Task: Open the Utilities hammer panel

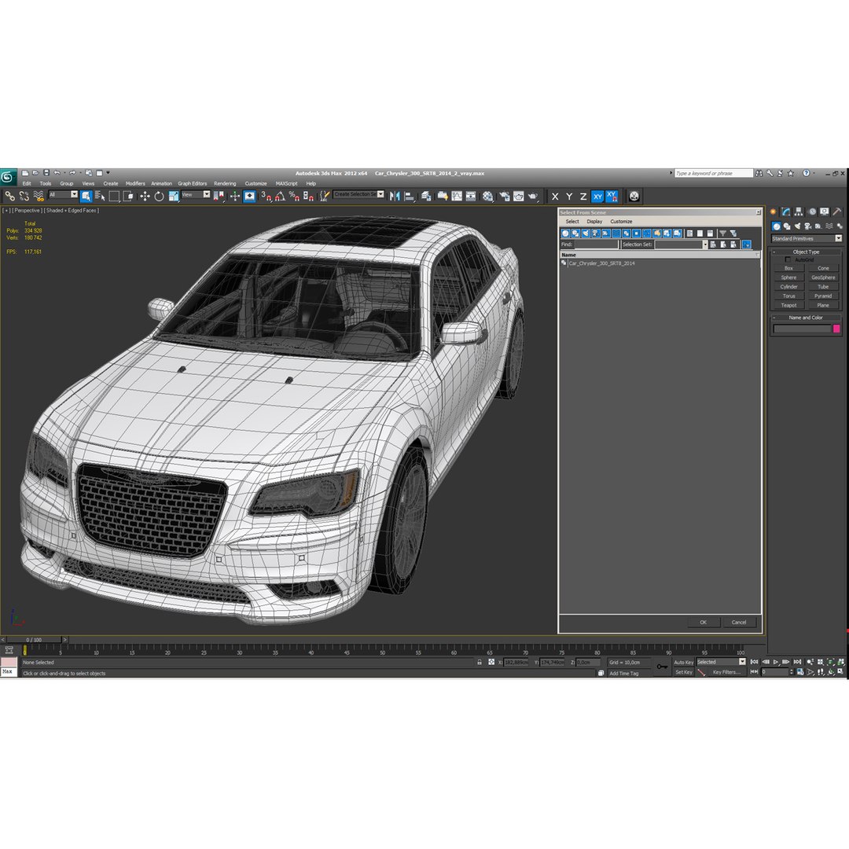Action: click(x=837, y=211)
